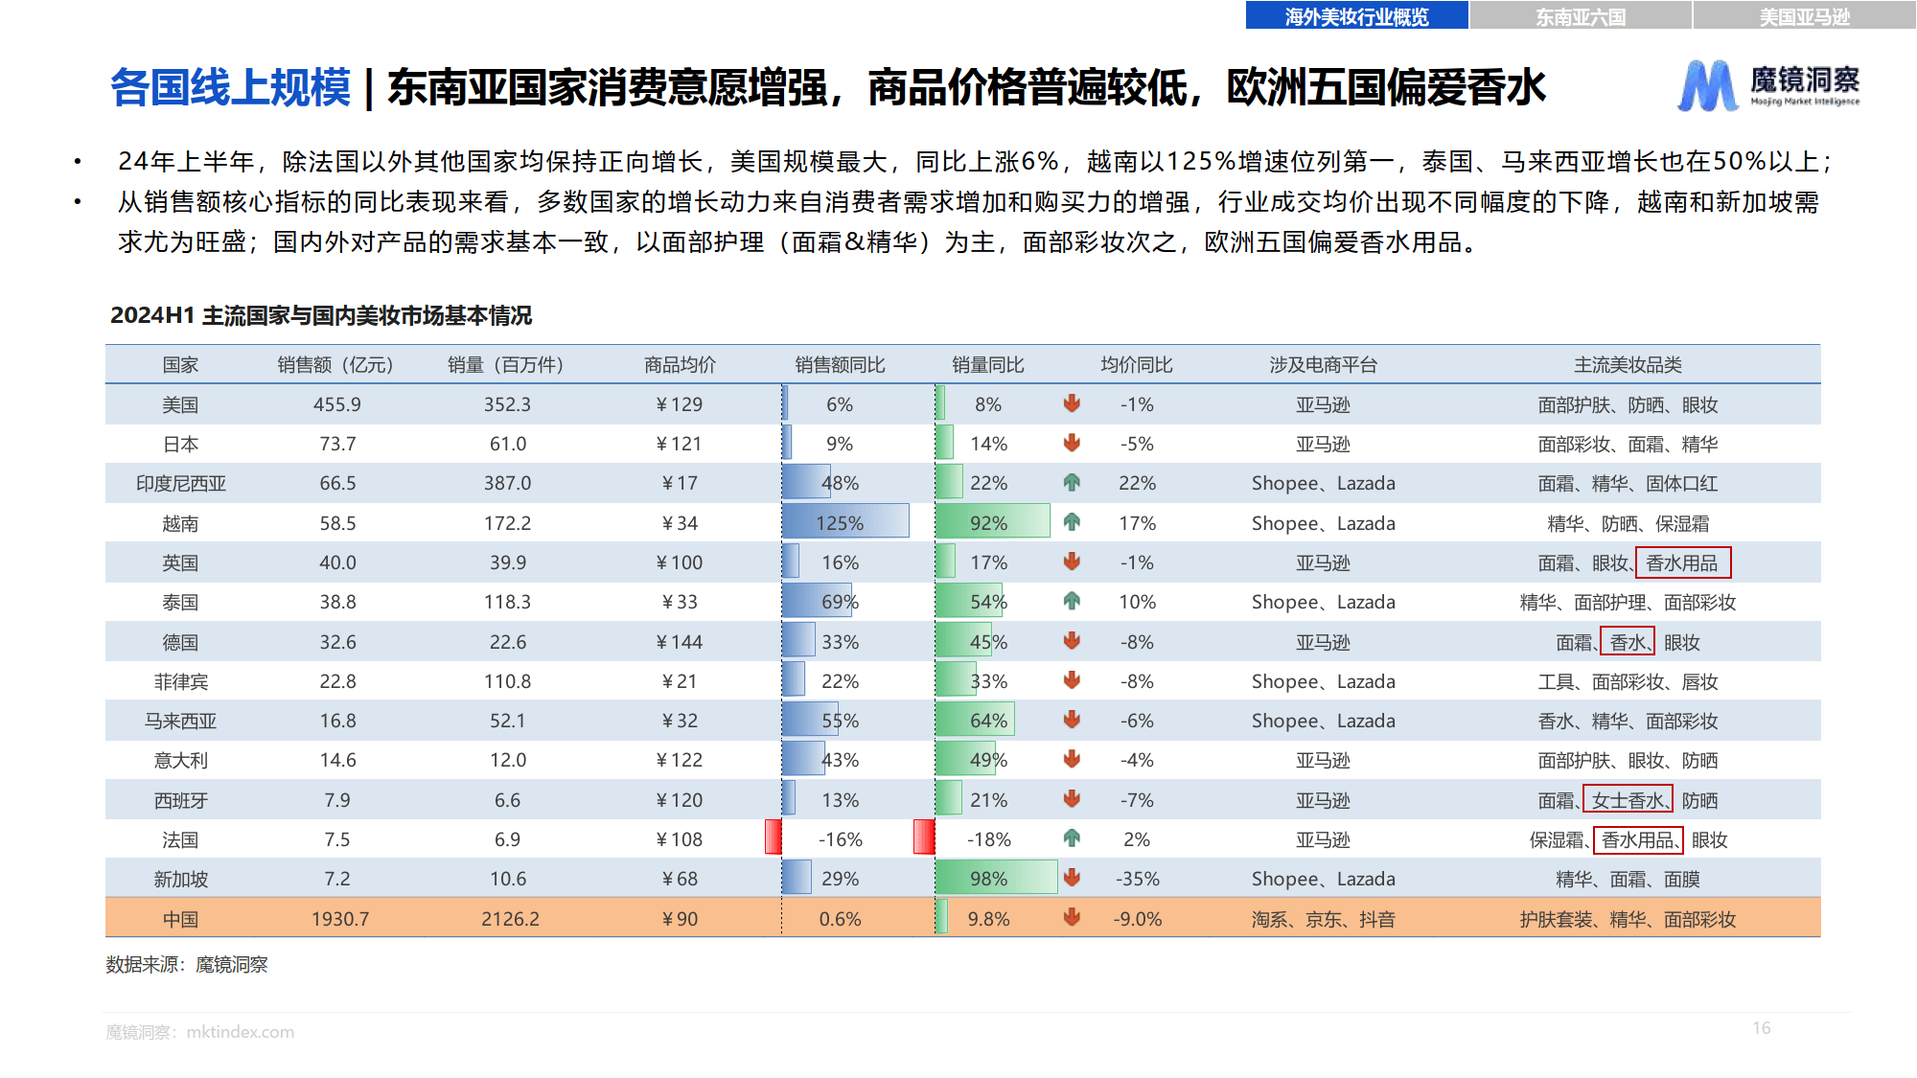Screen dimensions: 1917x1078
Task: Click the 印度尼西亚 country cell
Action: (x=180, y=483)
